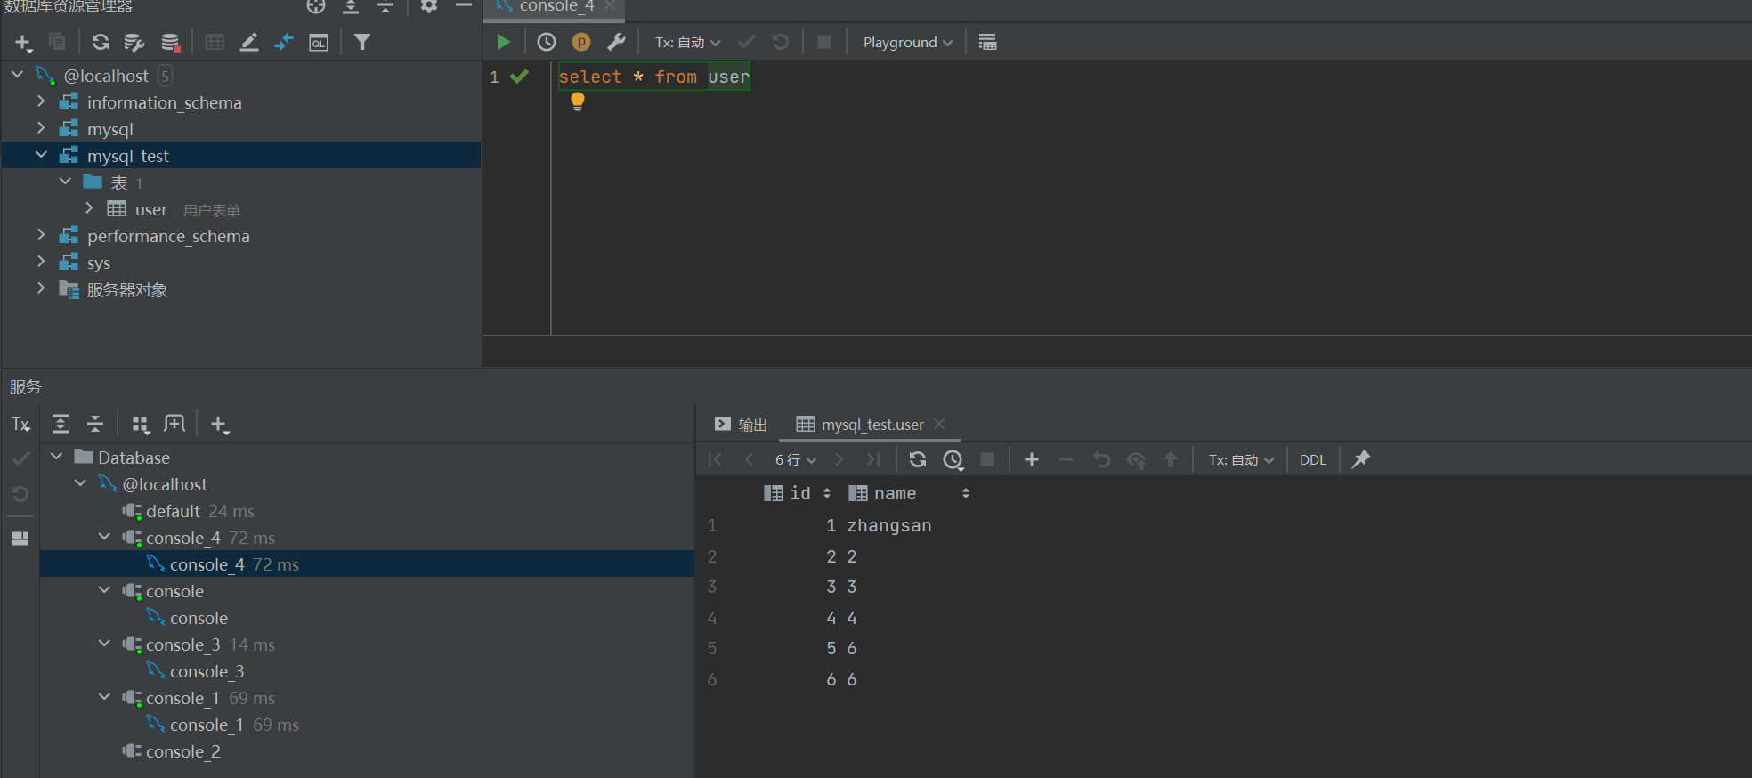Click the filter funnel icon in database explorer
This screenshot has height=778, width=1752.
[x=362, y=42]
